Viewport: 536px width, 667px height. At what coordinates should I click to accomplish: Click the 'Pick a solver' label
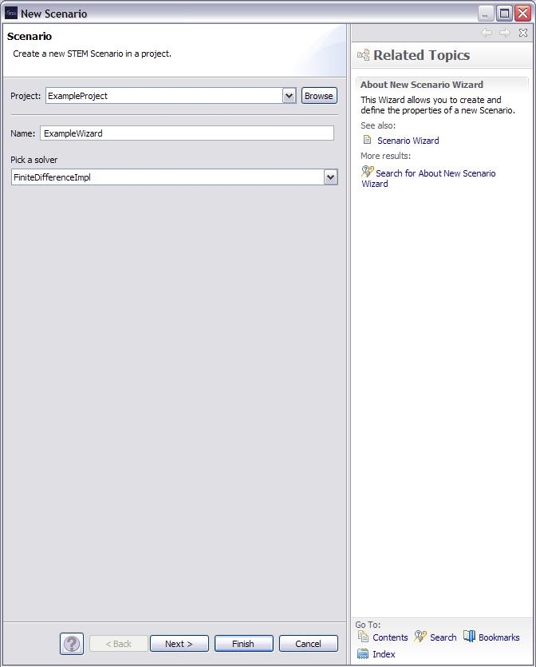point(34,160)
